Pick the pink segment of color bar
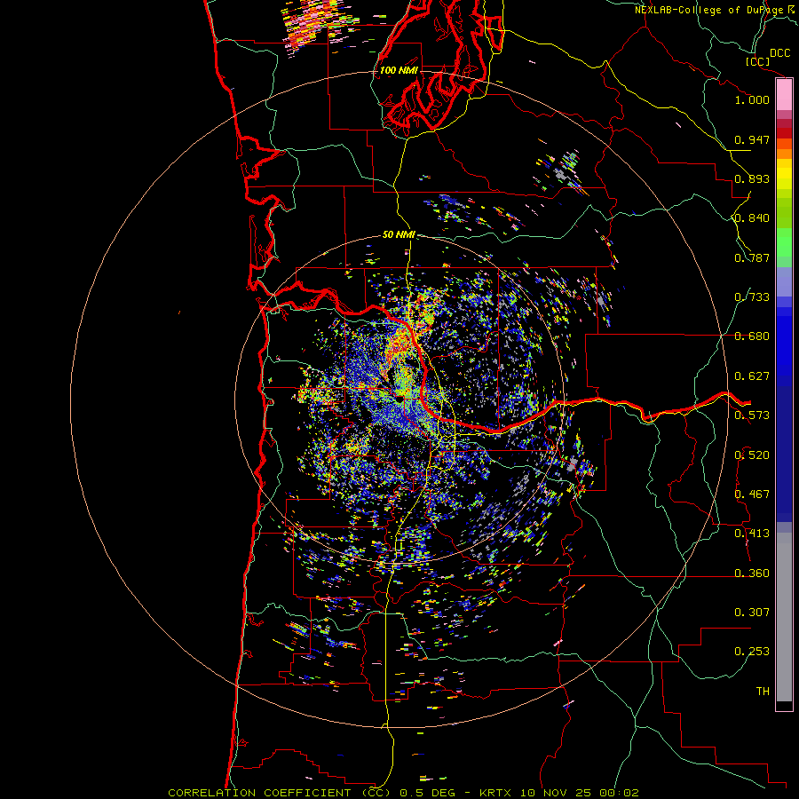The image size is (799, 799). [x=784, y=95]
